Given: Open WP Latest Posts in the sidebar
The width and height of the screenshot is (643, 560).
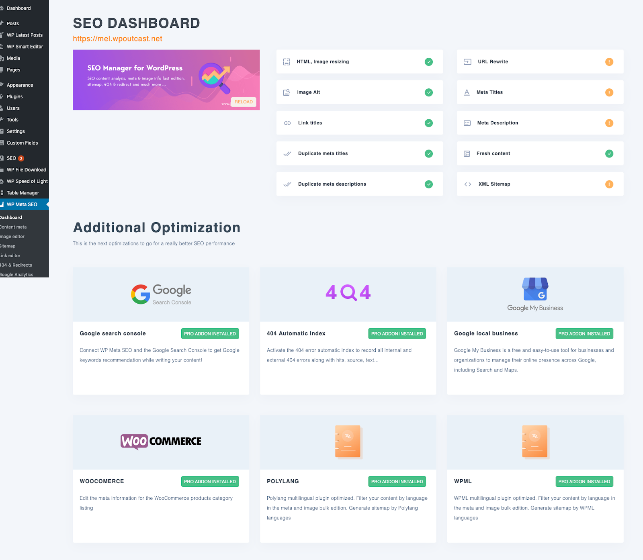Looking at the screenshot, I should pos(25,35).
